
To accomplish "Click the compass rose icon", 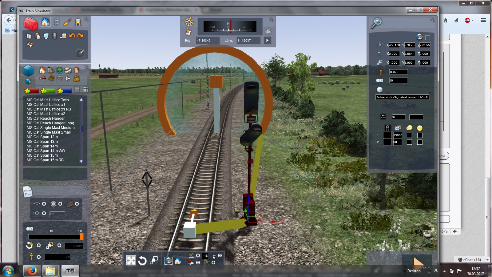I will (189, 22).
